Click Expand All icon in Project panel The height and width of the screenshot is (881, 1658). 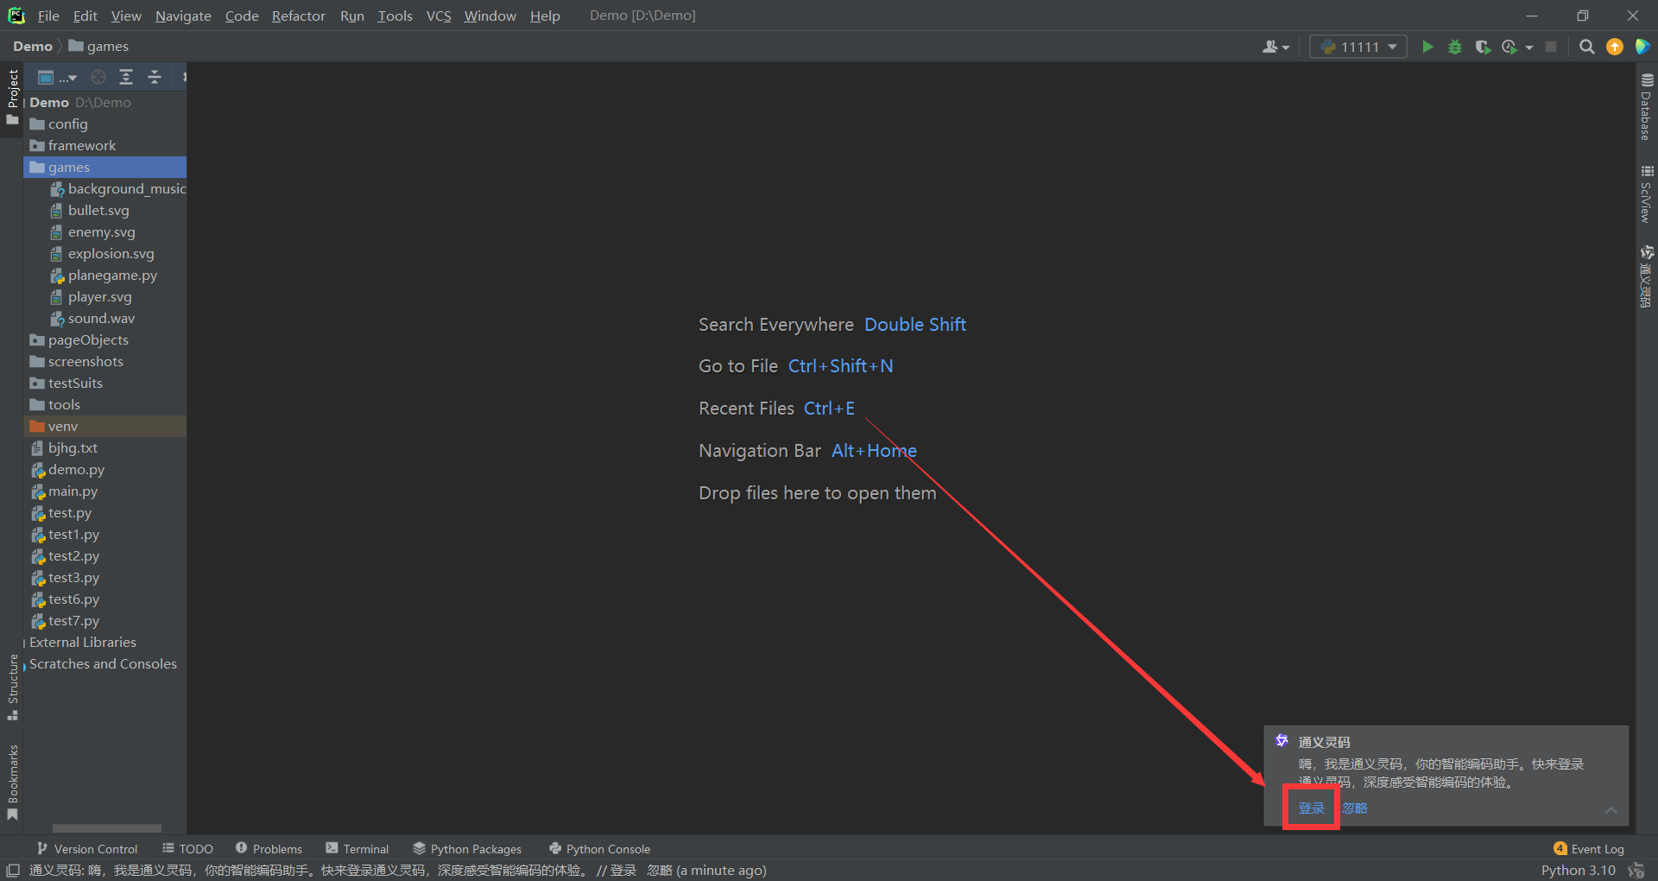pyautogui.click(x=126, y=78)
